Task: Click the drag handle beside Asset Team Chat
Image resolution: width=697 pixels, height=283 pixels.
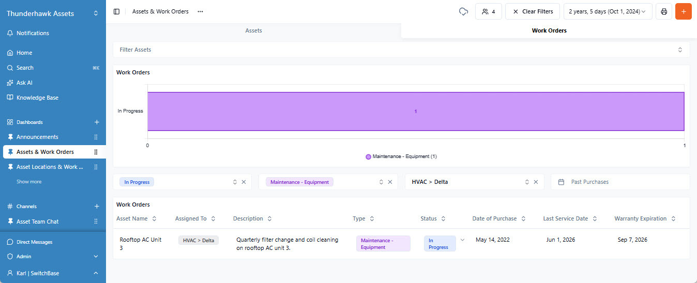Action: tap(96, 222)
